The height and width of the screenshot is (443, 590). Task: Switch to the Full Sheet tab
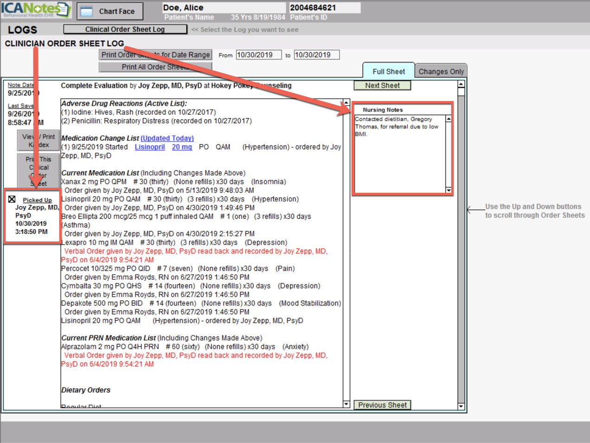pos(388,71)
